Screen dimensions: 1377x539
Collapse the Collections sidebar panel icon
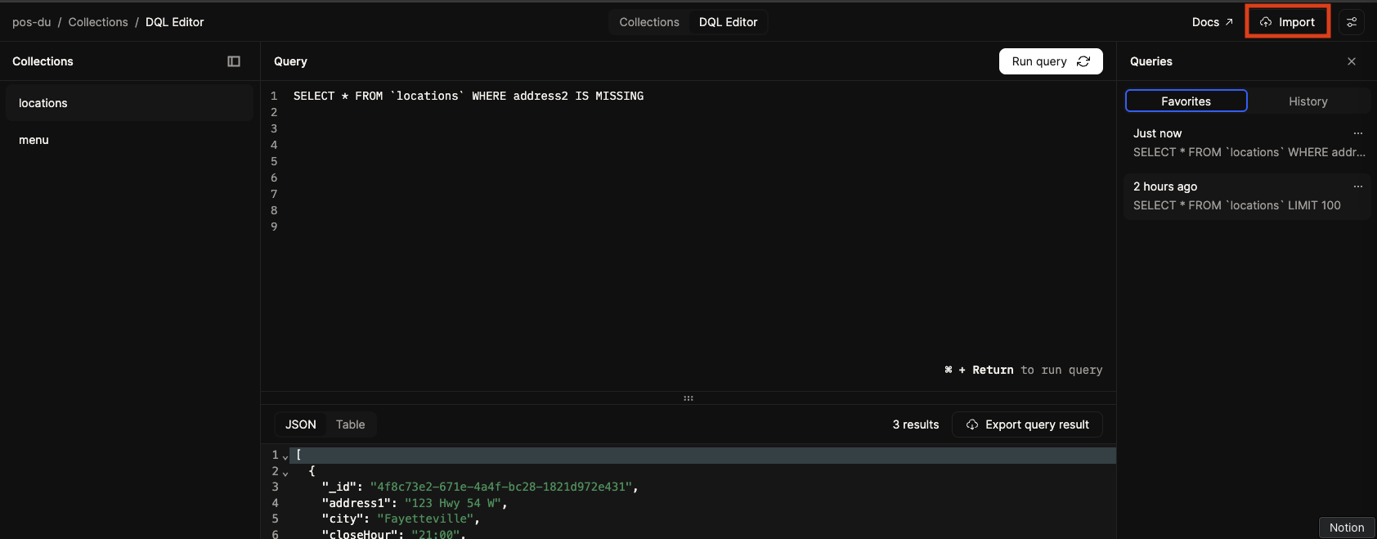click(x=234, y=61)
